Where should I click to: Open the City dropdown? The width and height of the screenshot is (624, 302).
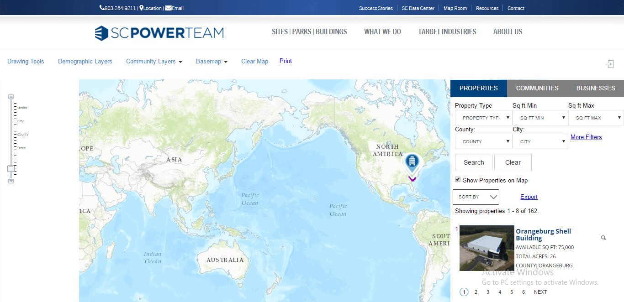[540, 141]
